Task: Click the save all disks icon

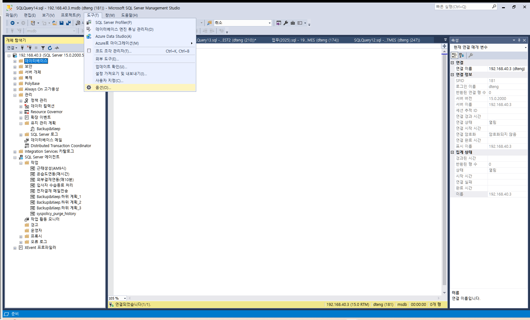Action: [x=68, y=23]
